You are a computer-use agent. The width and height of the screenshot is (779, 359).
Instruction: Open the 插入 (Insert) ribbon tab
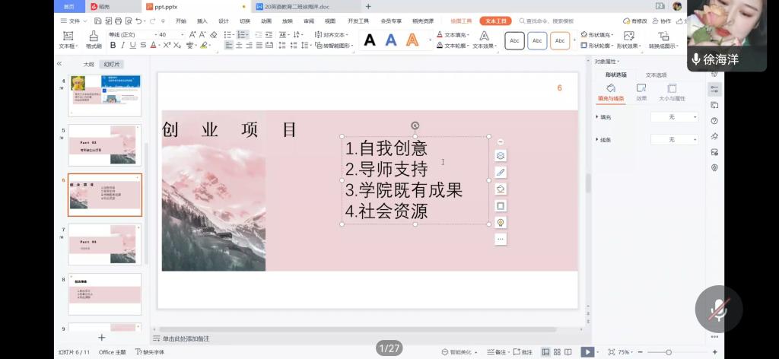point(202,21)
